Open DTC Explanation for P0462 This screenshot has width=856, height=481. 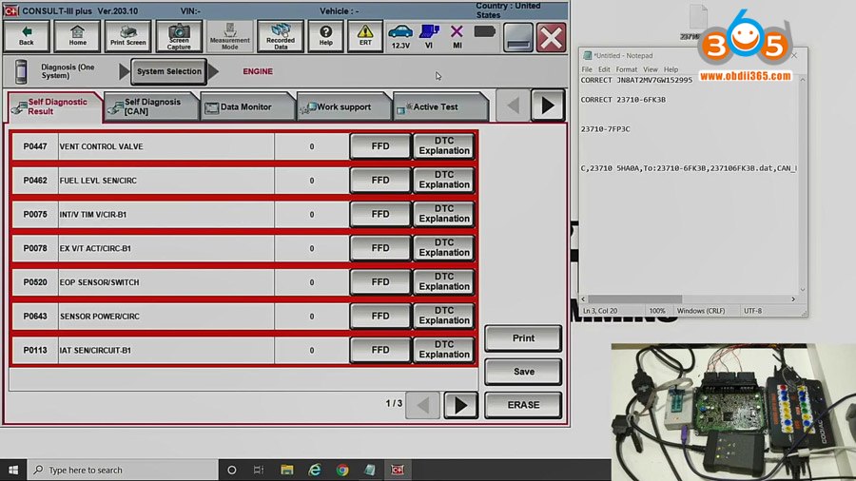[x=444, y=180]
